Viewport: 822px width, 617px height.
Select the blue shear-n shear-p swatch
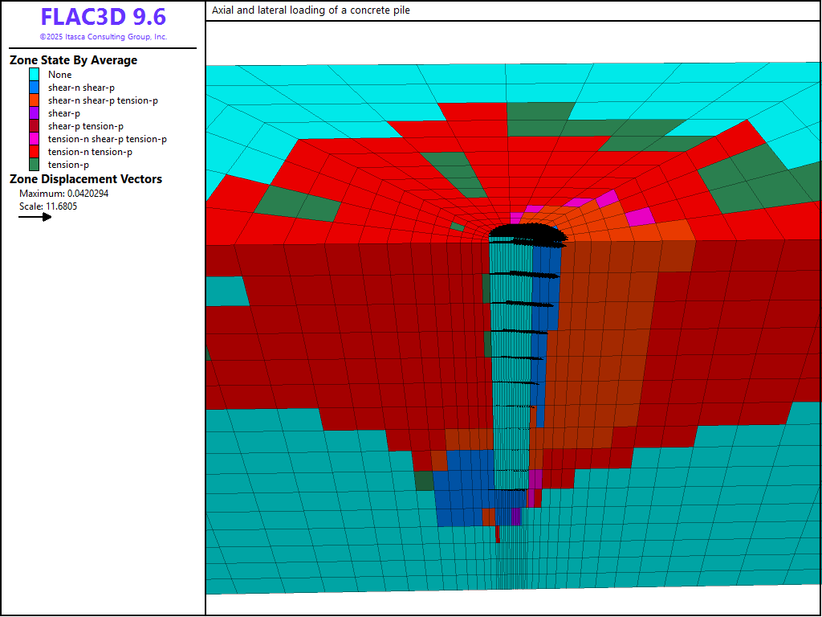point(34,88)
